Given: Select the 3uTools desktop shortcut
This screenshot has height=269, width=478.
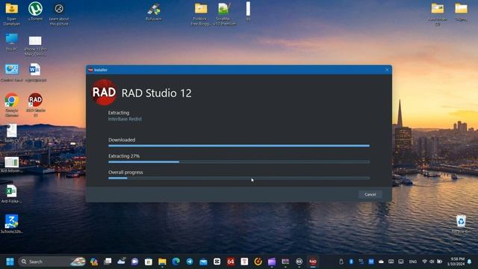Looking at the screenshot, I should click(x=12, y=223).
